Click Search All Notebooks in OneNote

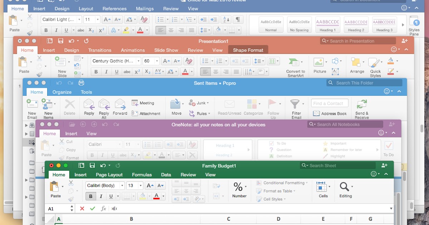click(x=345, y=124)
